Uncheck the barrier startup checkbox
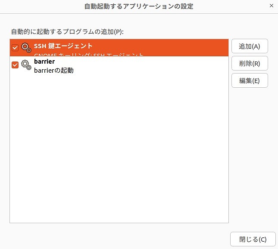The height and width of the screenshot is (249, 278). tap(15, 65)
